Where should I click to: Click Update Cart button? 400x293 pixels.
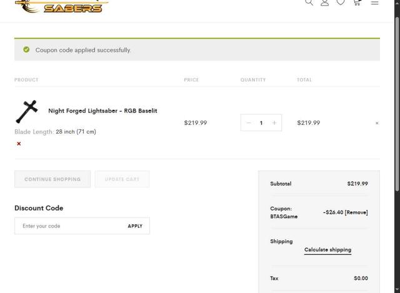pyautogui.click(x=122, y=179)
